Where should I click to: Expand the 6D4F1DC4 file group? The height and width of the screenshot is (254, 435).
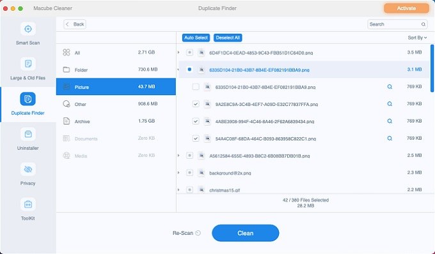pyautogui.click(x=178, y=52)
